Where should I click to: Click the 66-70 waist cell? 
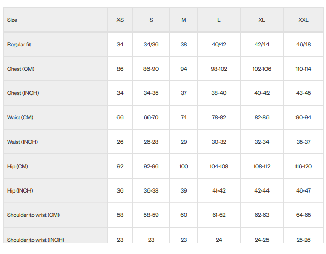151,117
